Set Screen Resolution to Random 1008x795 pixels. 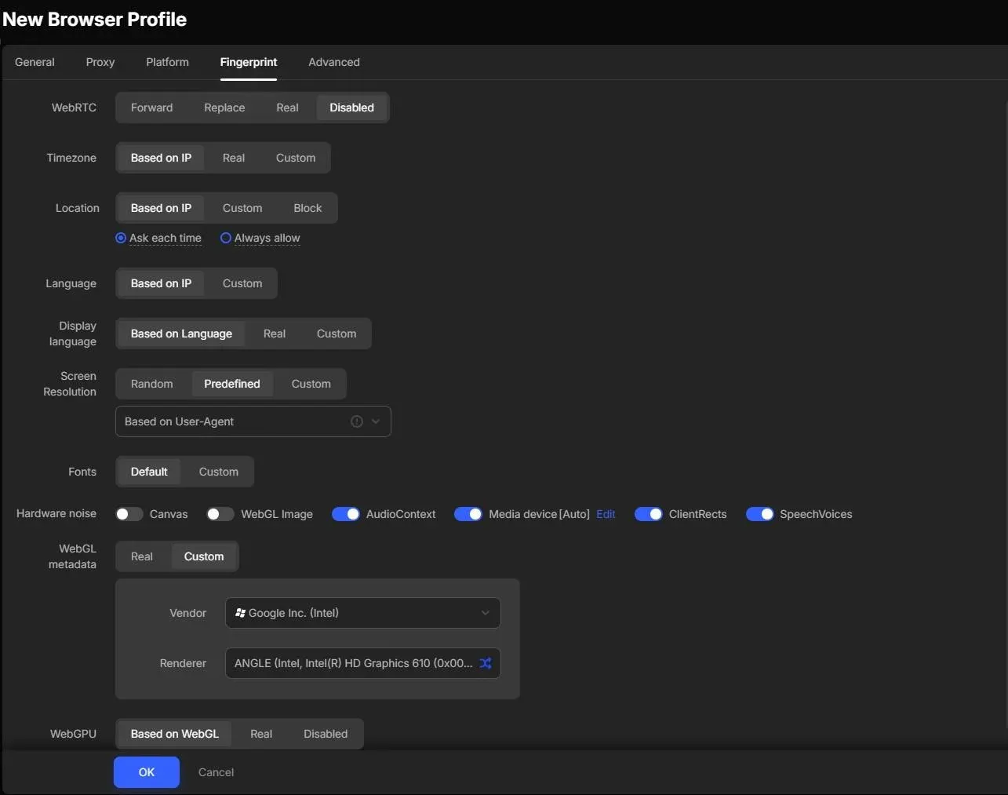151,384
